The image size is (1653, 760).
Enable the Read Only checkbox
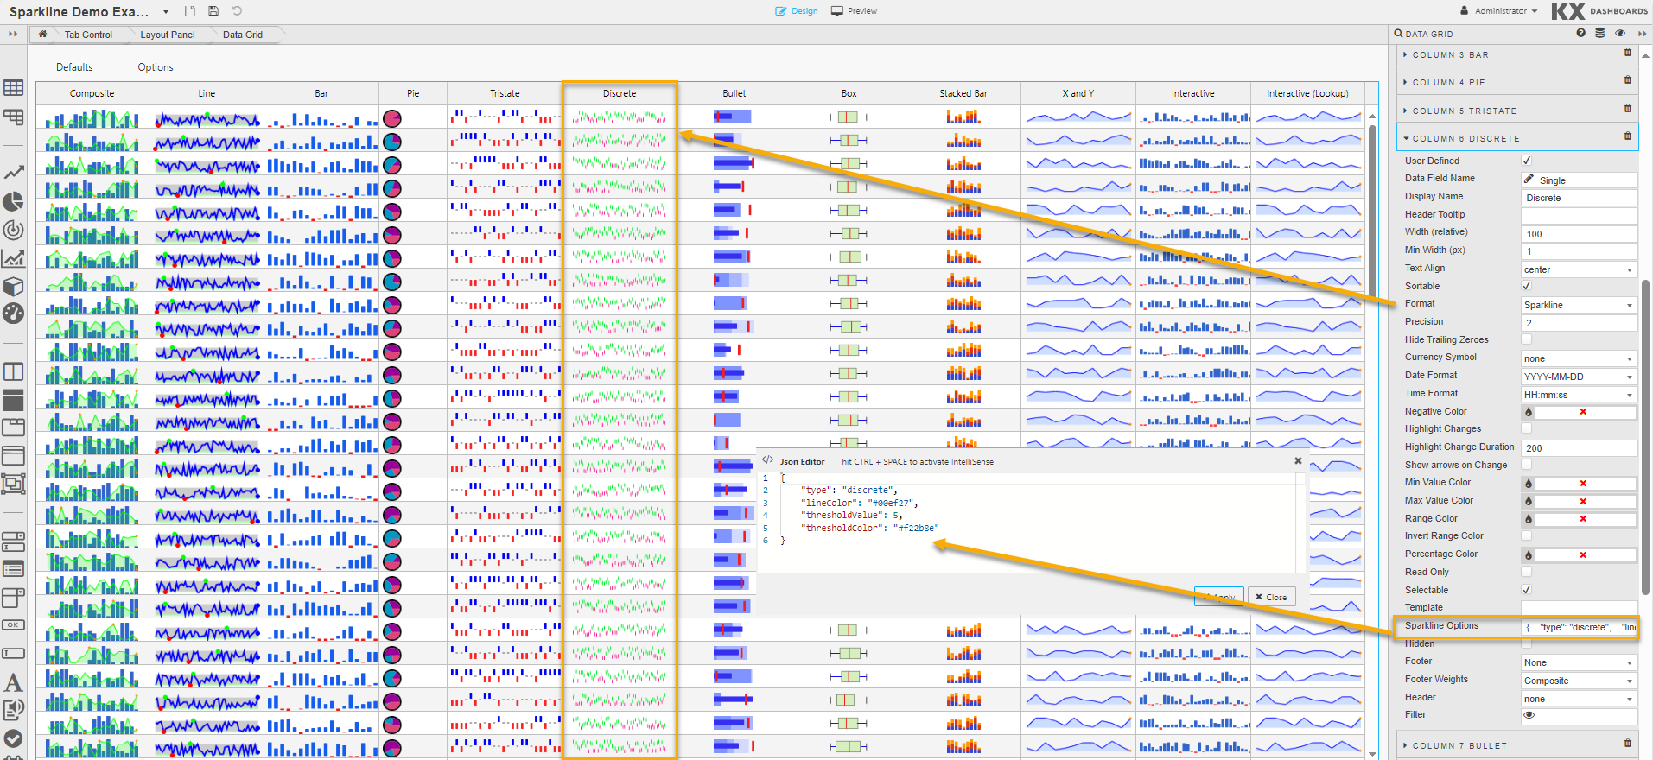point(1526,572)
